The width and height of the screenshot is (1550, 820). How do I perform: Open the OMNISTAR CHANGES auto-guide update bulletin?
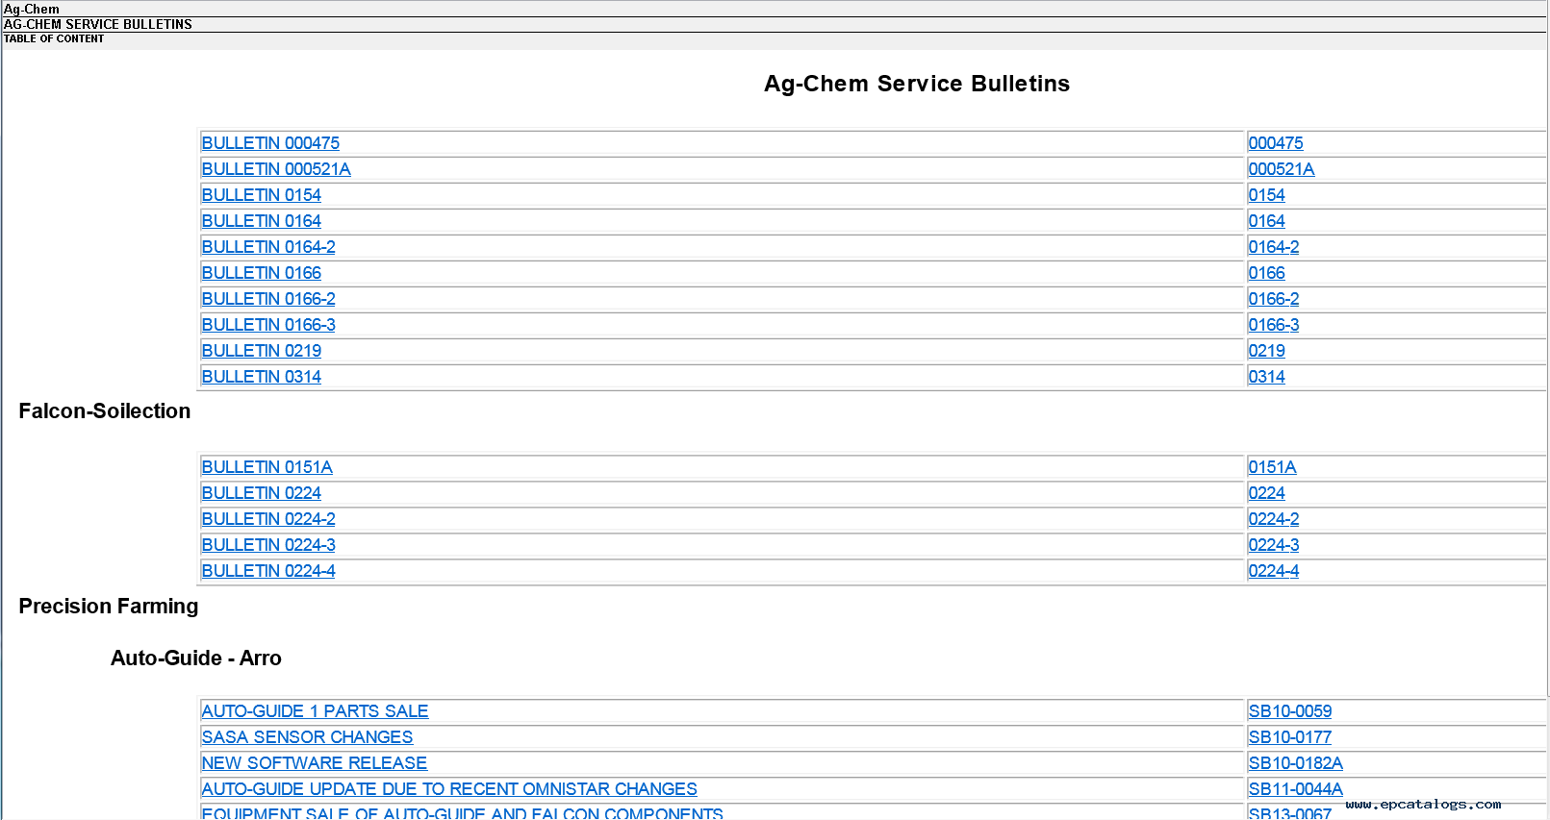[449, 789]
